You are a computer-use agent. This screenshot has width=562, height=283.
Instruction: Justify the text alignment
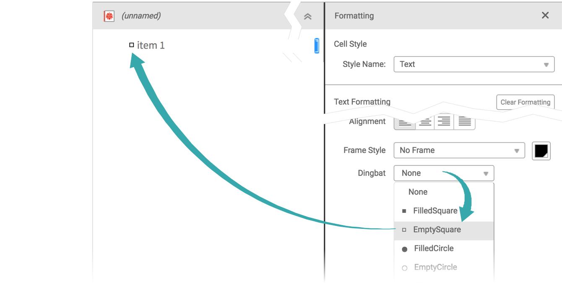(464, 122)
